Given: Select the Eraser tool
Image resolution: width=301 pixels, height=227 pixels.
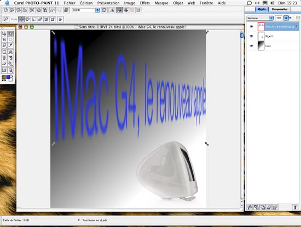Looking at the screenshot, I should [x=4, y=63].
